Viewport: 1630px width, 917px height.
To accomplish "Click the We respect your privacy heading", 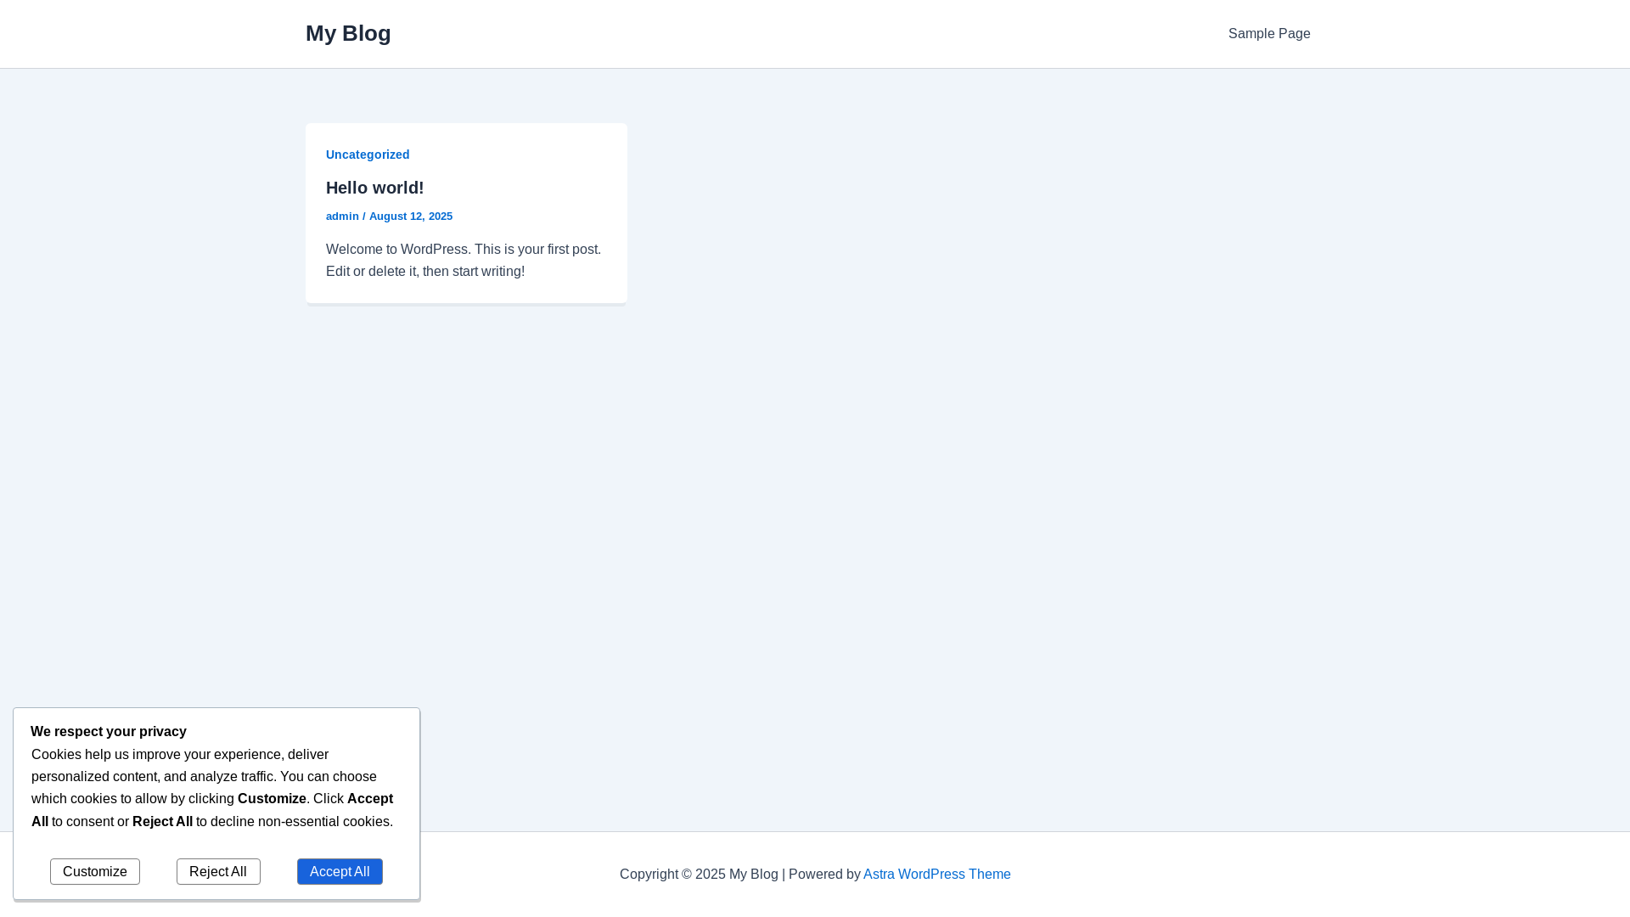I will point(109,732).
